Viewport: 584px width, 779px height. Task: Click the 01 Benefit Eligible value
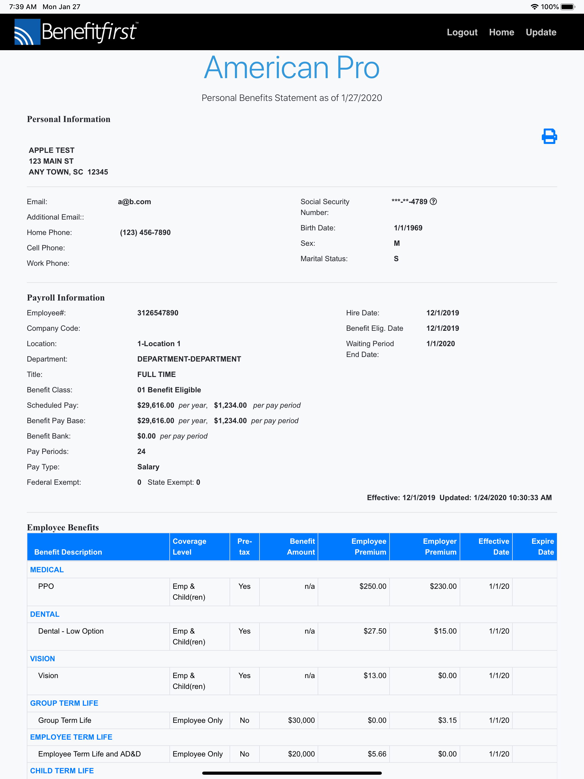click(169, 390)
